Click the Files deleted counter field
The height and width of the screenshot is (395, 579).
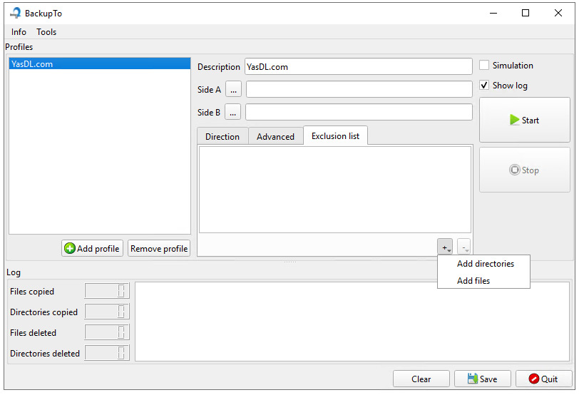point(107,332)
